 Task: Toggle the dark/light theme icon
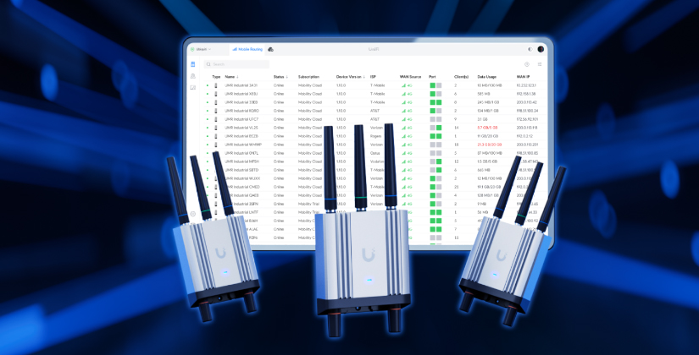[x=530, y=49]
